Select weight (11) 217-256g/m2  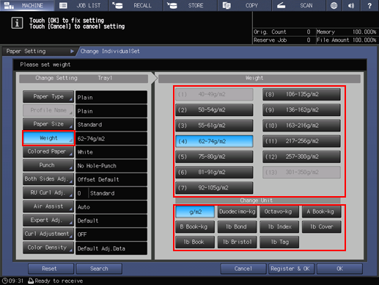tap(301, 141)
